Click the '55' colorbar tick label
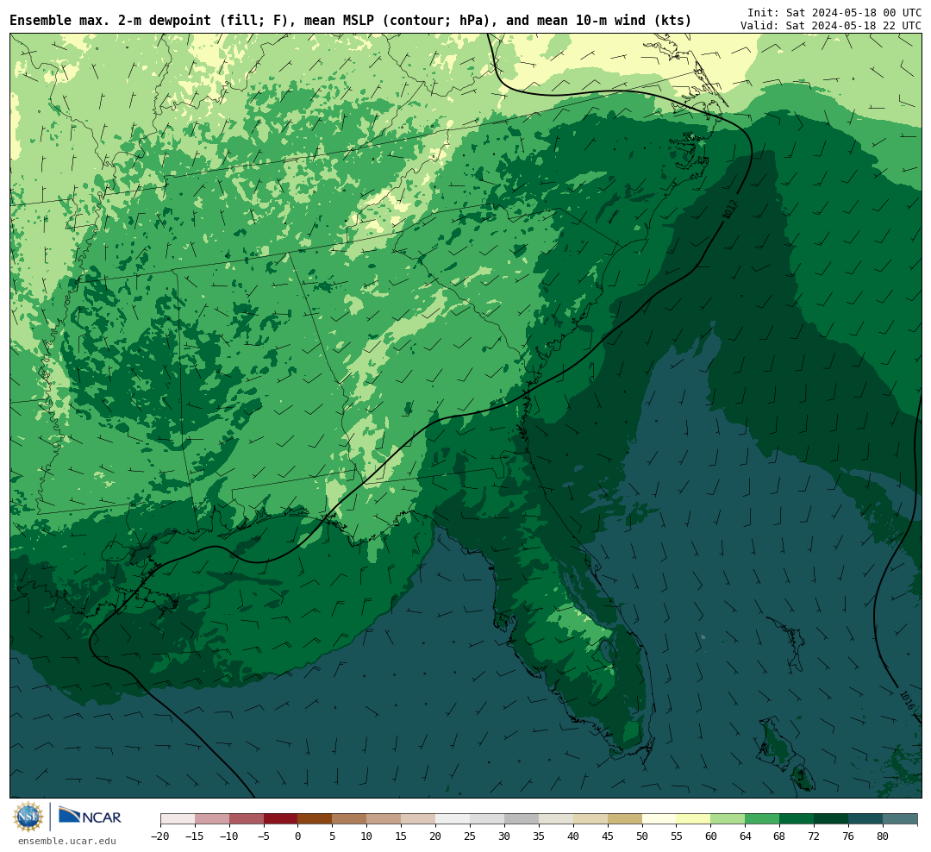931x852 pixels. click(677, 836)
